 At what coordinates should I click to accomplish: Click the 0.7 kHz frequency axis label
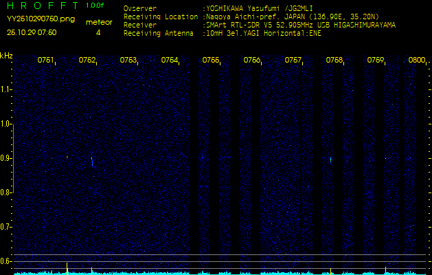pos(5,227)
